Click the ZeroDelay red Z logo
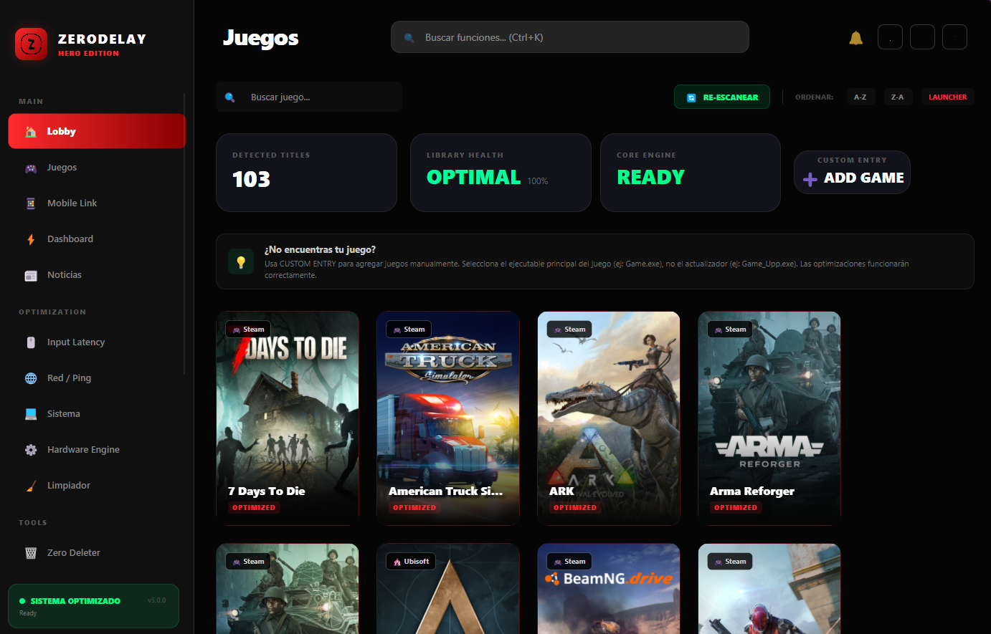 click(x=31, y=44)
